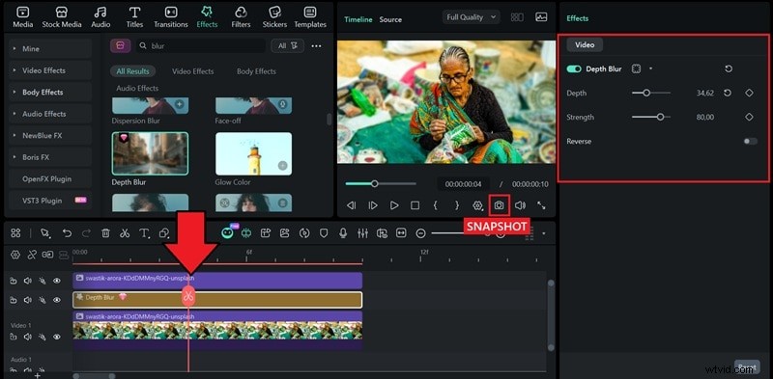This screenshot has height=379, width=773.
Task: Open the audio mixer icon
Action: [x=362, y=233]
